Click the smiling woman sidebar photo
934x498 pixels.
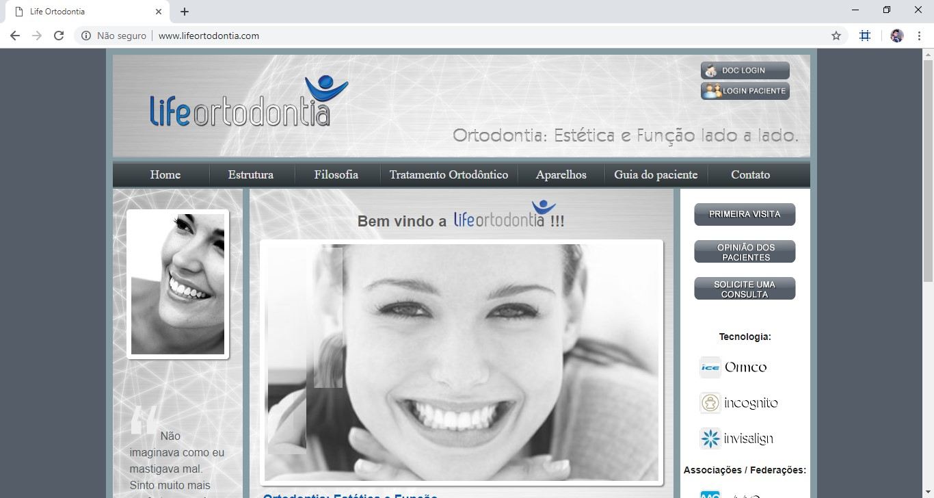178,284
